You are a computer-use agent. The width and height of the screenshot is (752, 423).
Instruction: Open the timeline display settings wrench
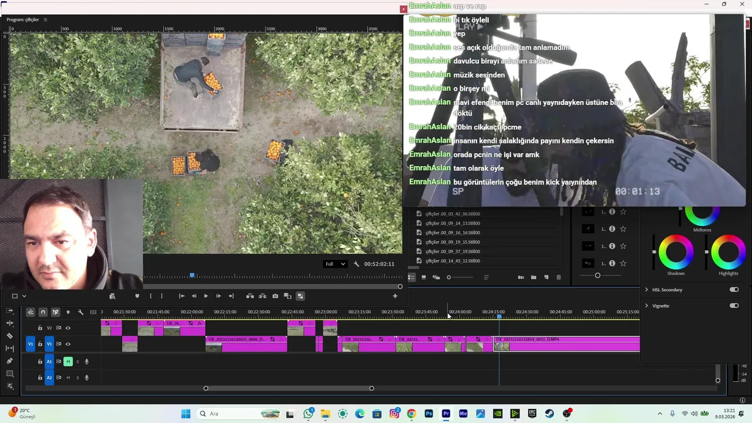[80, 312]
